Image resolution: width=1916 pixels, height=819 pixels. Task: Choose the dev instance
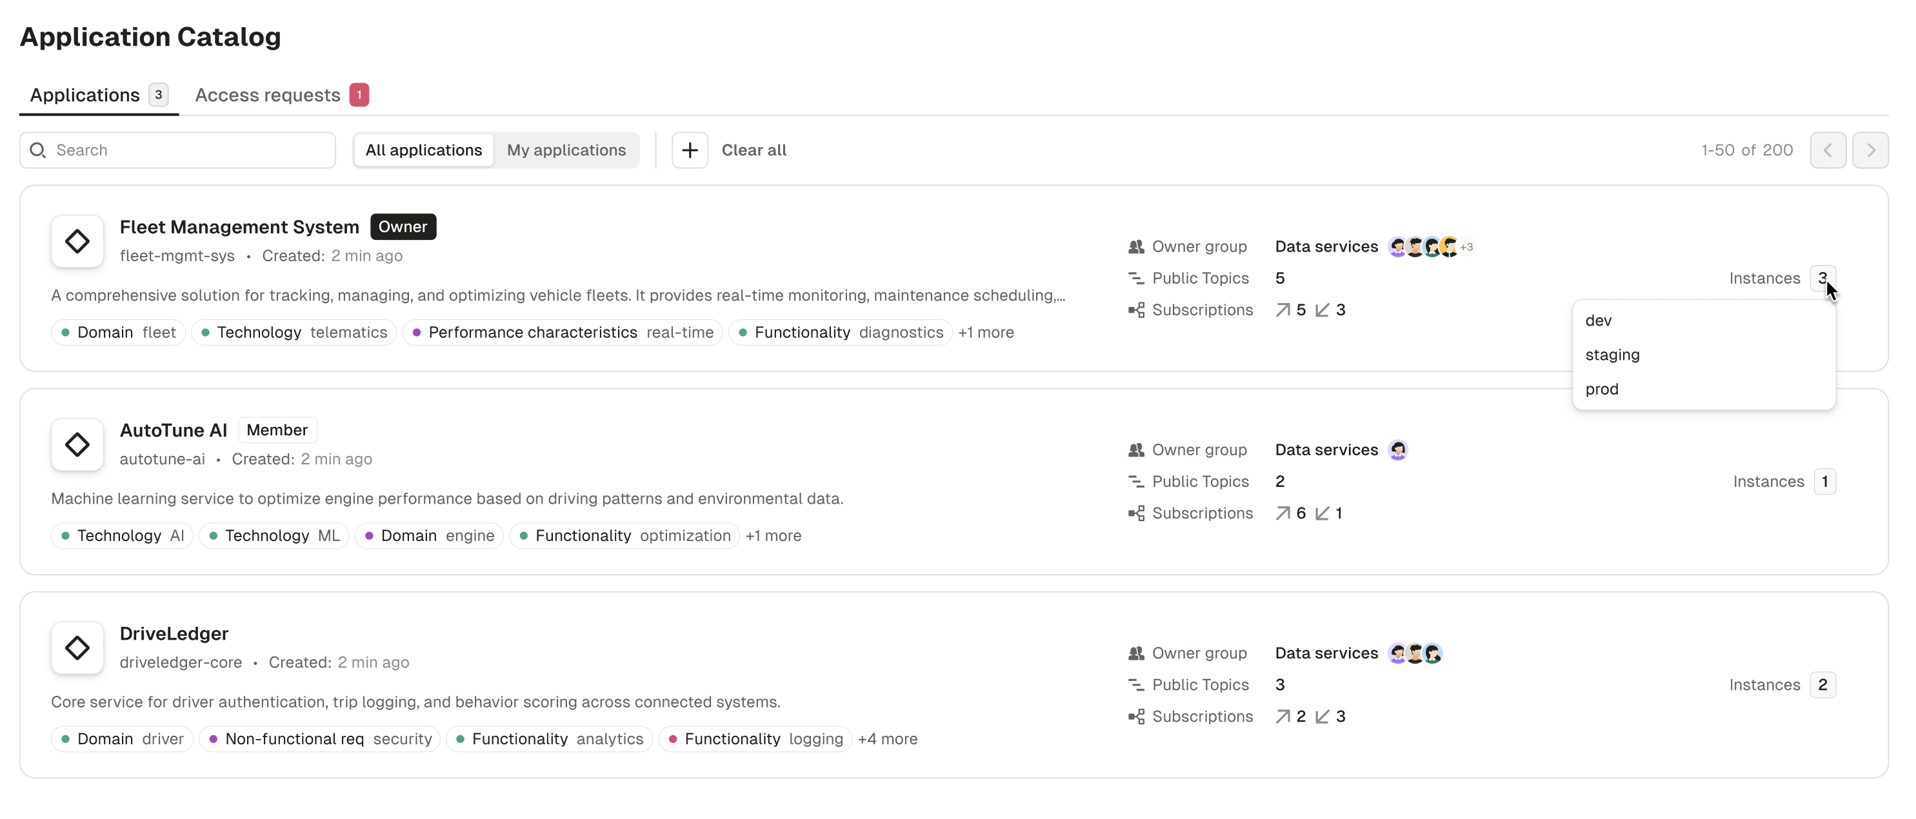(x=1703, y=321)
